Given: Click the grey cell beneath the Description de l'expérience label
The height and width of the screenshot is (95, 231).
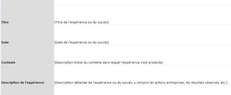Looking at the screenshot, I should click(x=28, y=90).
